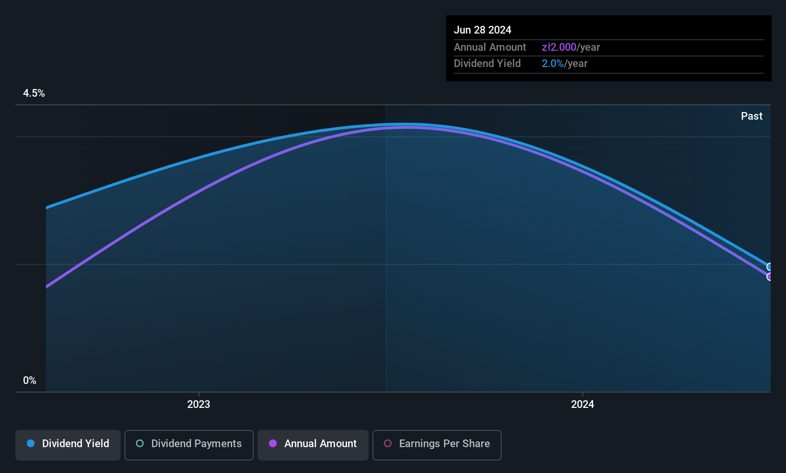Toggle the Dividend Payments series
The width and height of the screenshot is (786, 473).
[189, 445]
